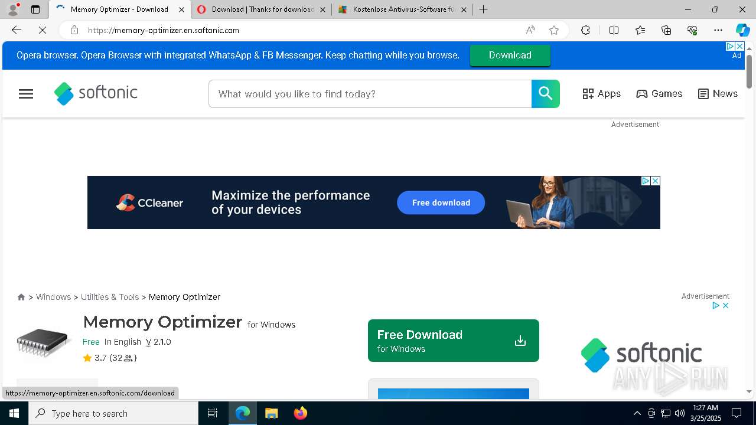Click the V 2.1.0 version link
Viewport: 756px width, 425px height.
tap(158, 342)
